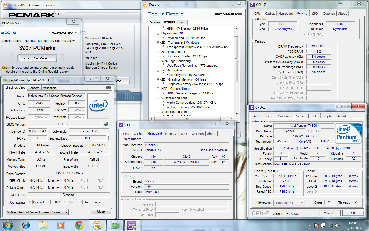Click the Intel Pentium inside logo in CPU-Z
Image resolution: width=369 pixels, height=231 pixels.
click(348, 133)
